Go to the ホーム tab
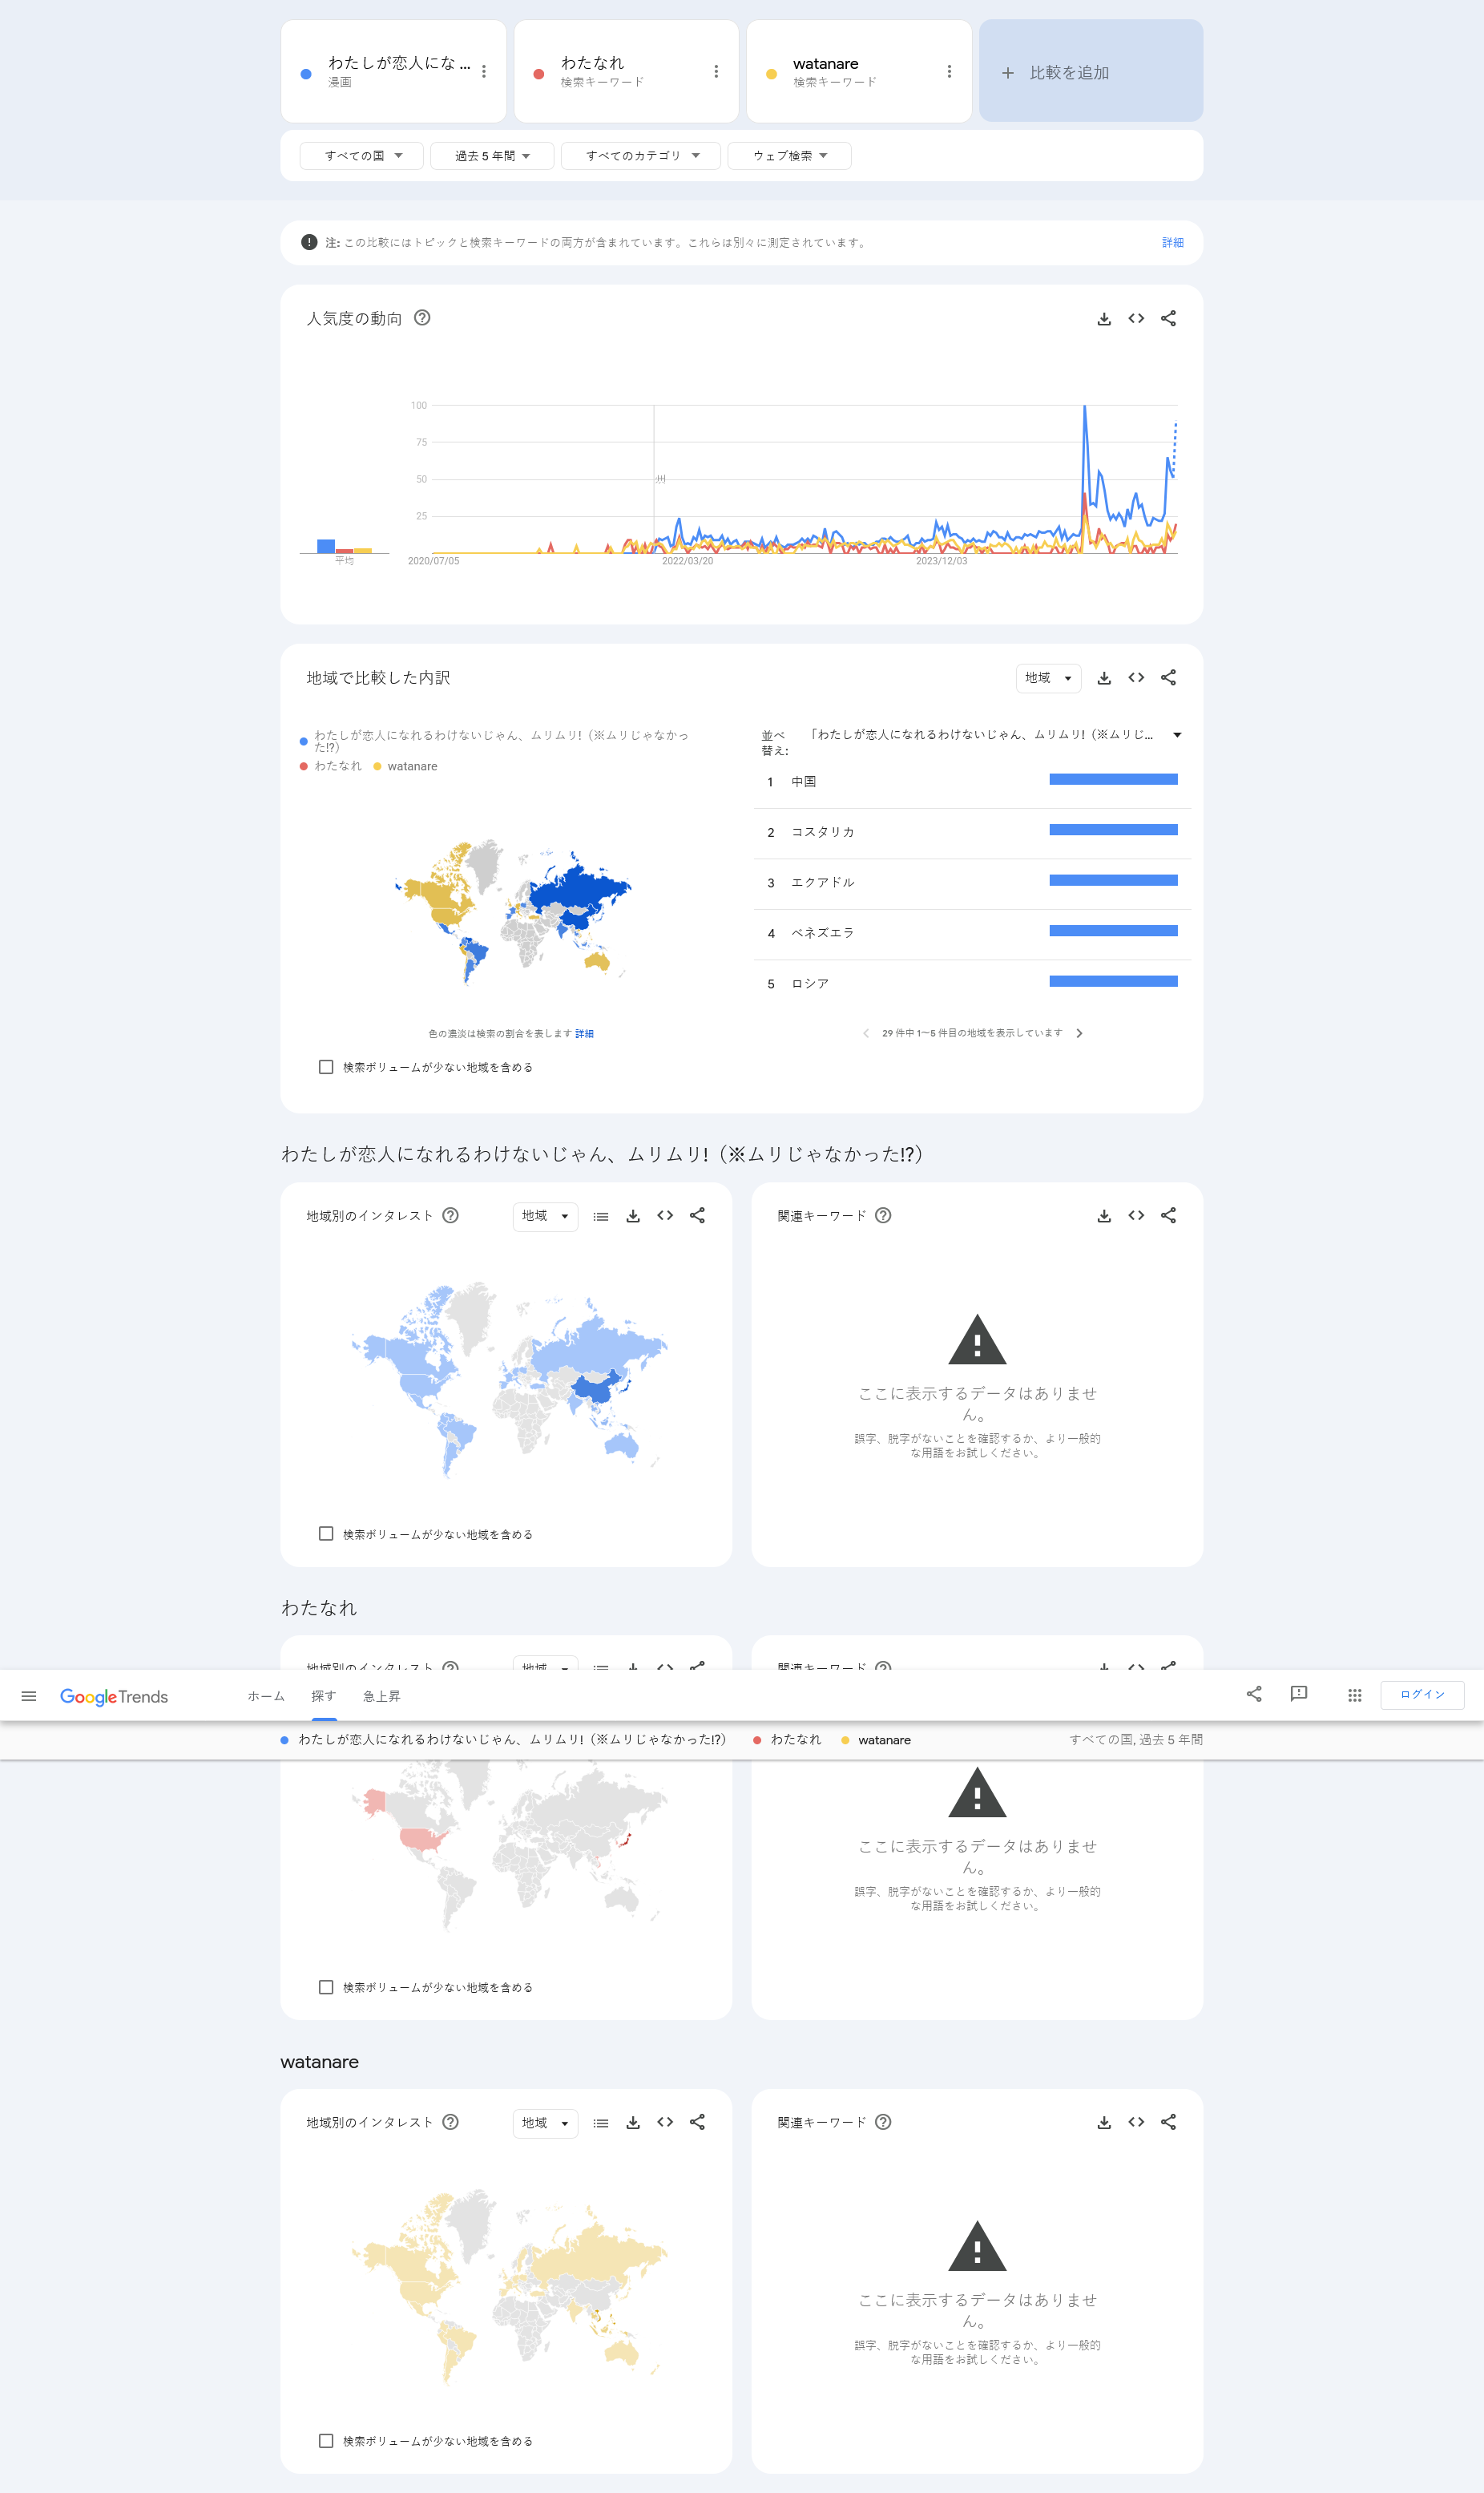Screen dimensions: 1484x2493 (266, 1697)
